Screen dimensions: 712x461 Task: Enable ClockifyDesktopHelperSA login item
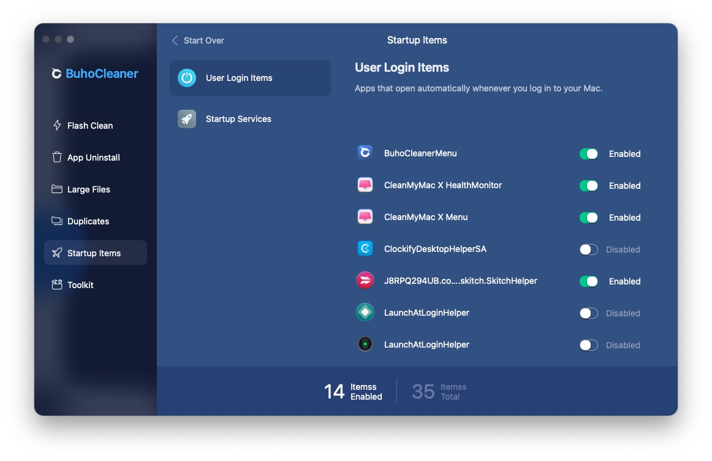tap(588, 250)
